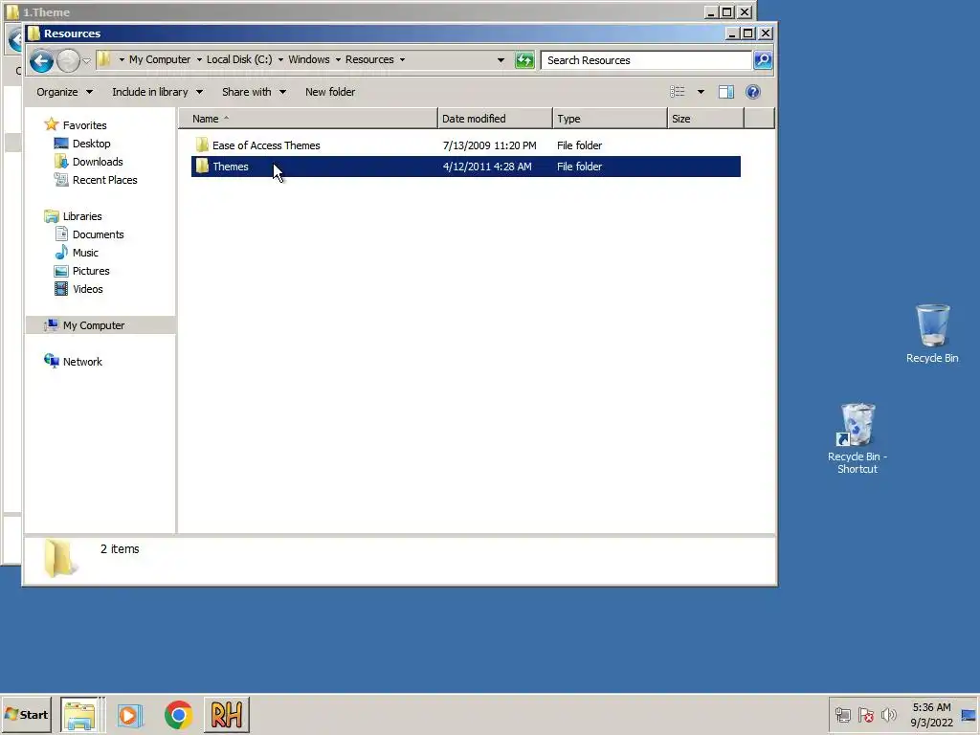Go back using the Back arrow button
This screenshot has width=980, height=735.
(x=42, y=60)
